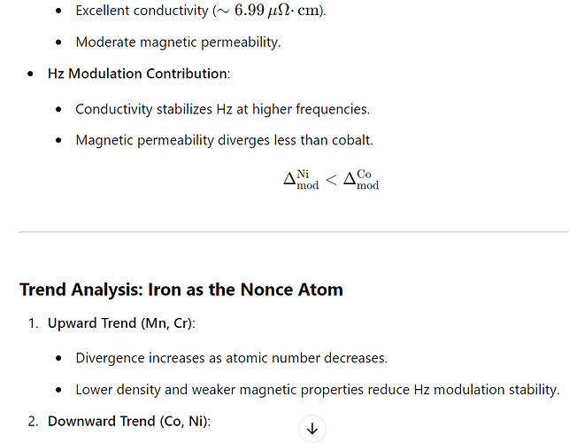Click the 'Lower density and weaker magnetic properties' bullet
Screen dimensions: 569x443
pyautogui.click(x=318, y=390)
